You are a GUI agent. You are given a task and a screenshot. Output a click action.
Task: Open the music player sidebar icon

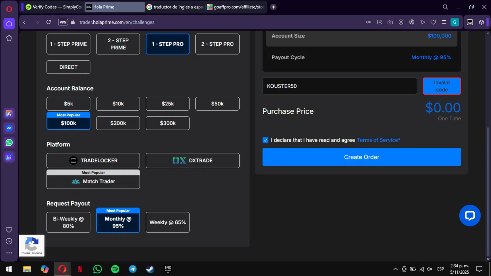click(x=9, y=157)
